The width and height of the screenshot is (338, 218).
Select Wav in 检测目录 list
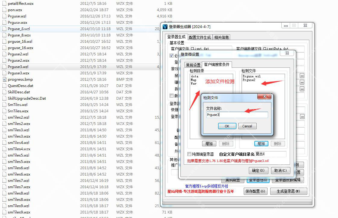click(x=194, y=83)
